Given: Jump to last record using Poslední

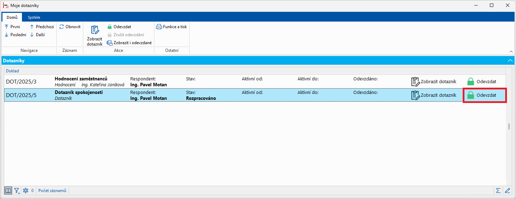Looking at the screenshot, I should coord(15,35).
